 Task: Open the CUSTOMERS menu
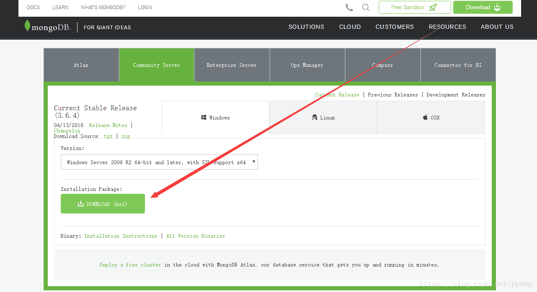[395, 27]
